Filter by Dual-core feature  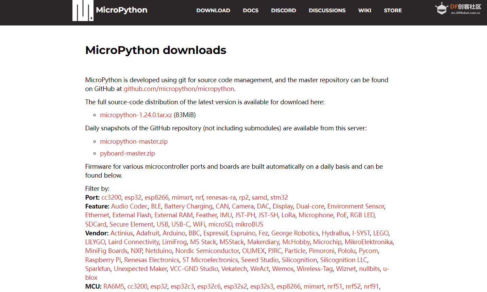(x=310, y=206)
